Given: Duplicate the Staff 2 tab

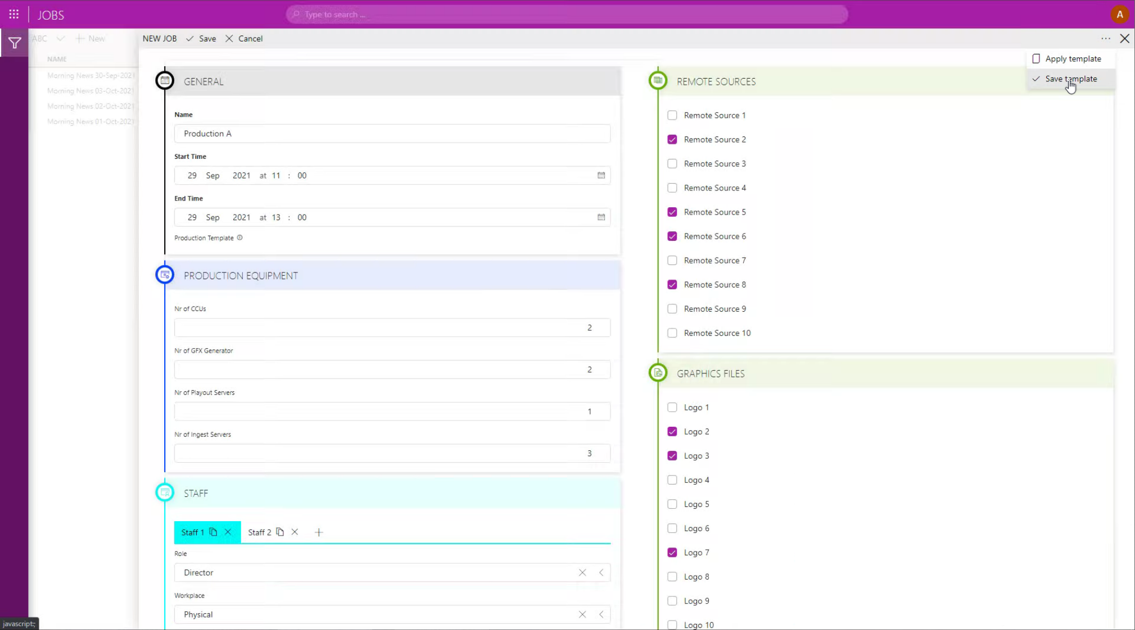Looking at the screenshot, I should tap(280, 532).
